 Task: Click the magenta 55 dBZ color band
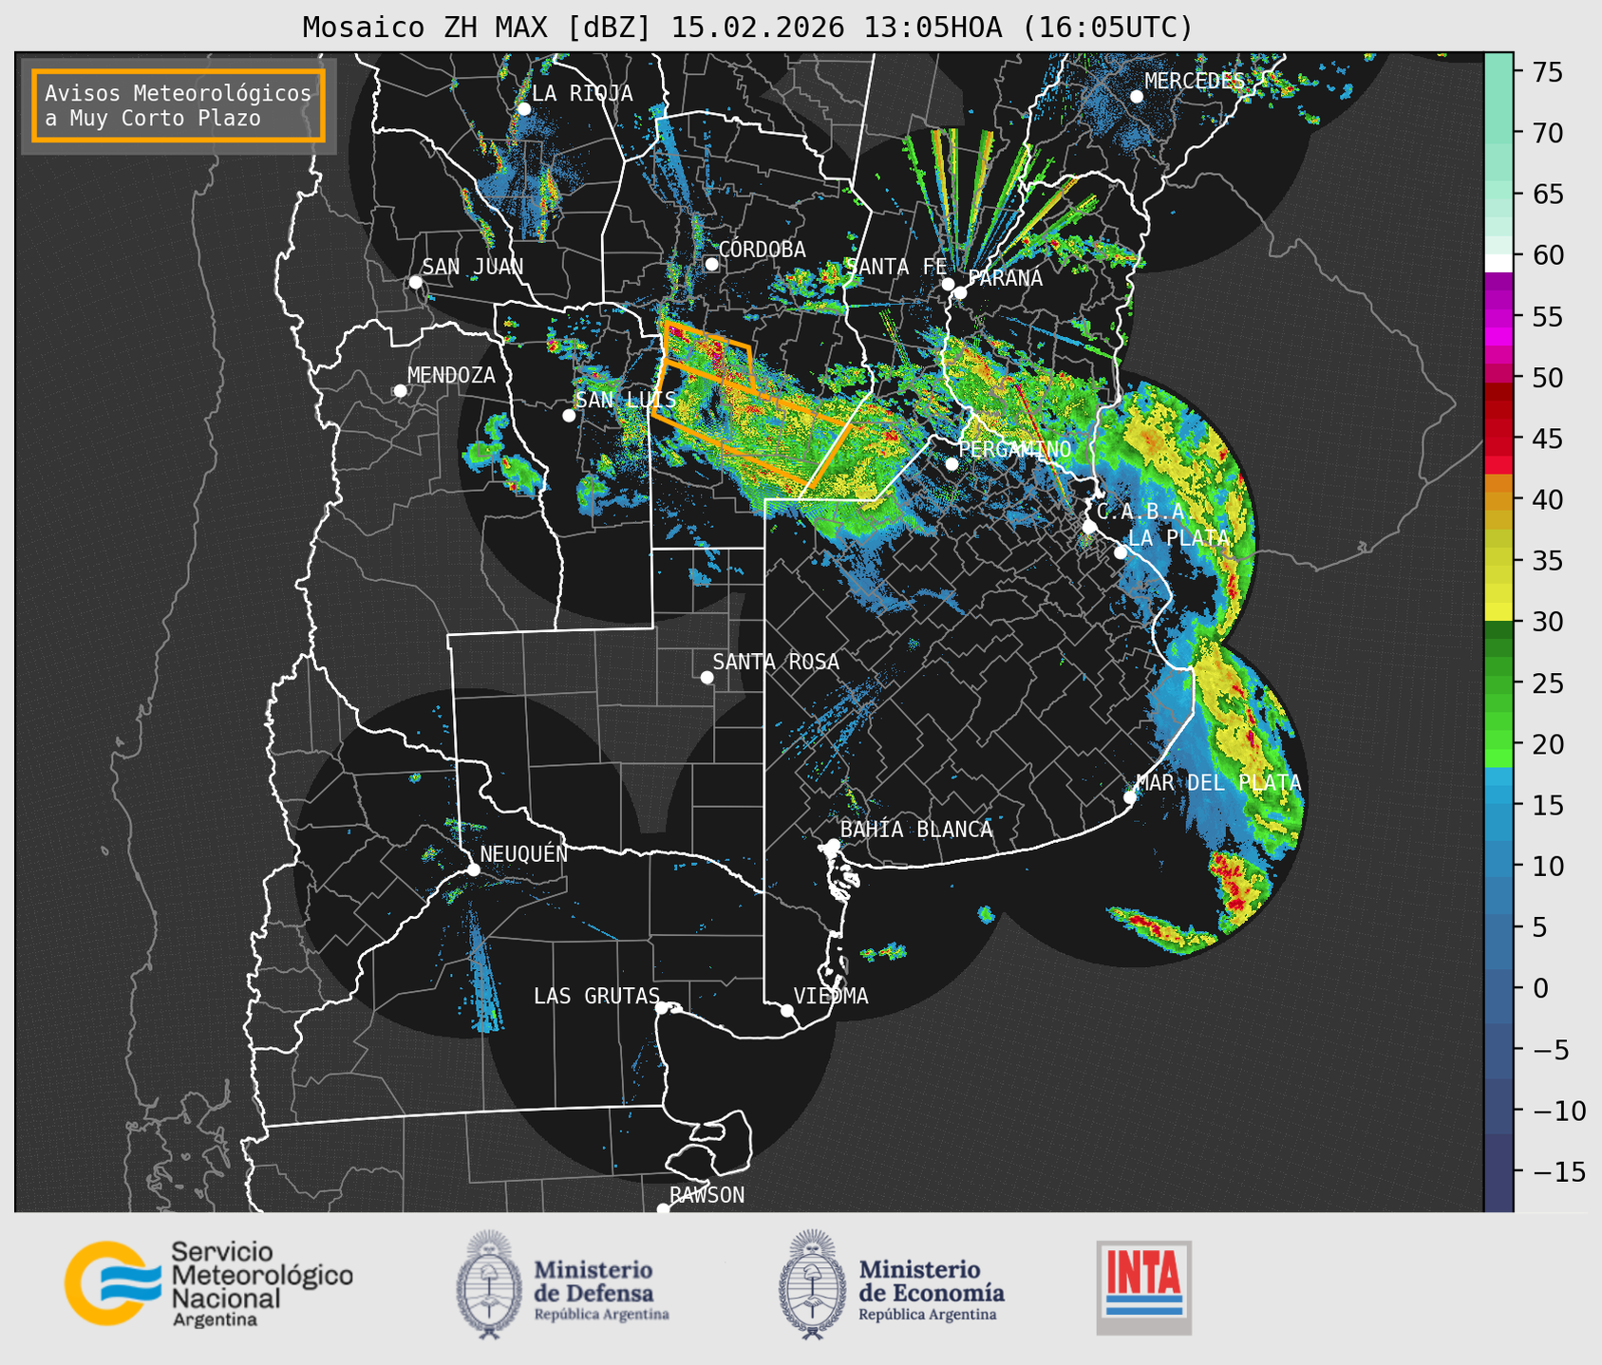click(1498, 317)
